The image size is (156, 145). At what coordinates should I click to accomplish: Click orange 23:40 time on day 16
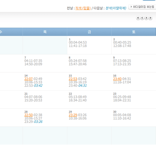click(x=117, y=79)
